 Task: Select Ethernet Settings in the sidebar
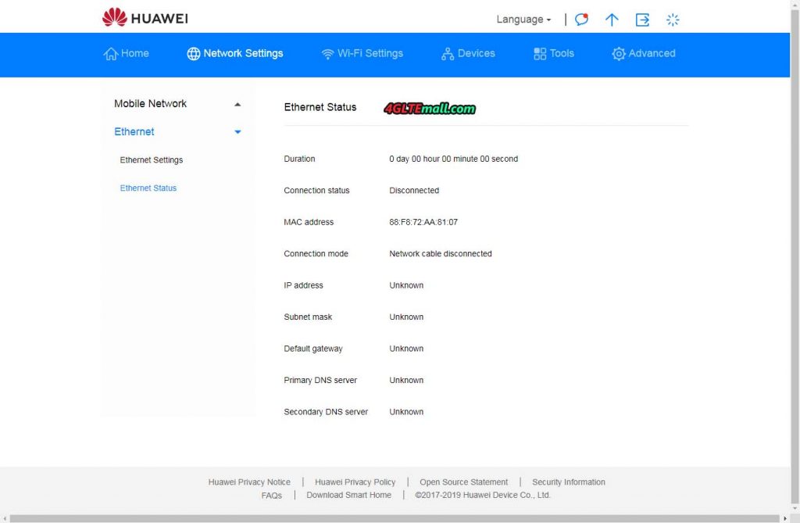click(151, 159)
